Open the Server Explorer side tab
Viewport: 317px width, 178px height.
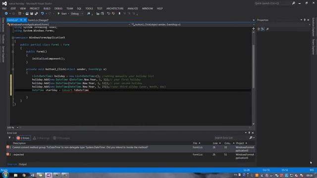point(3,54)
